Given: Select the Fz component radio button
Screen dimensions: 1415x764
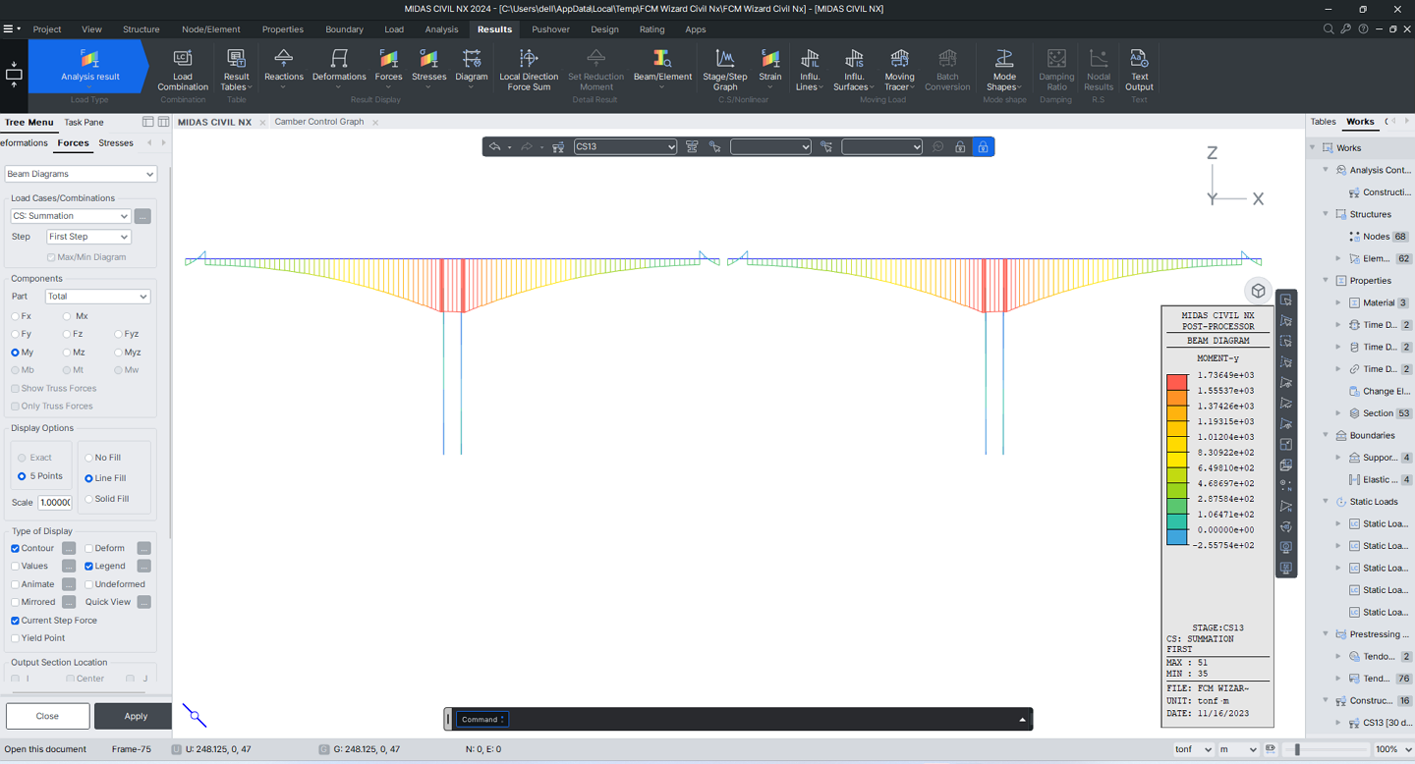Looking at the screenshot, I should (x=67, y=334).
